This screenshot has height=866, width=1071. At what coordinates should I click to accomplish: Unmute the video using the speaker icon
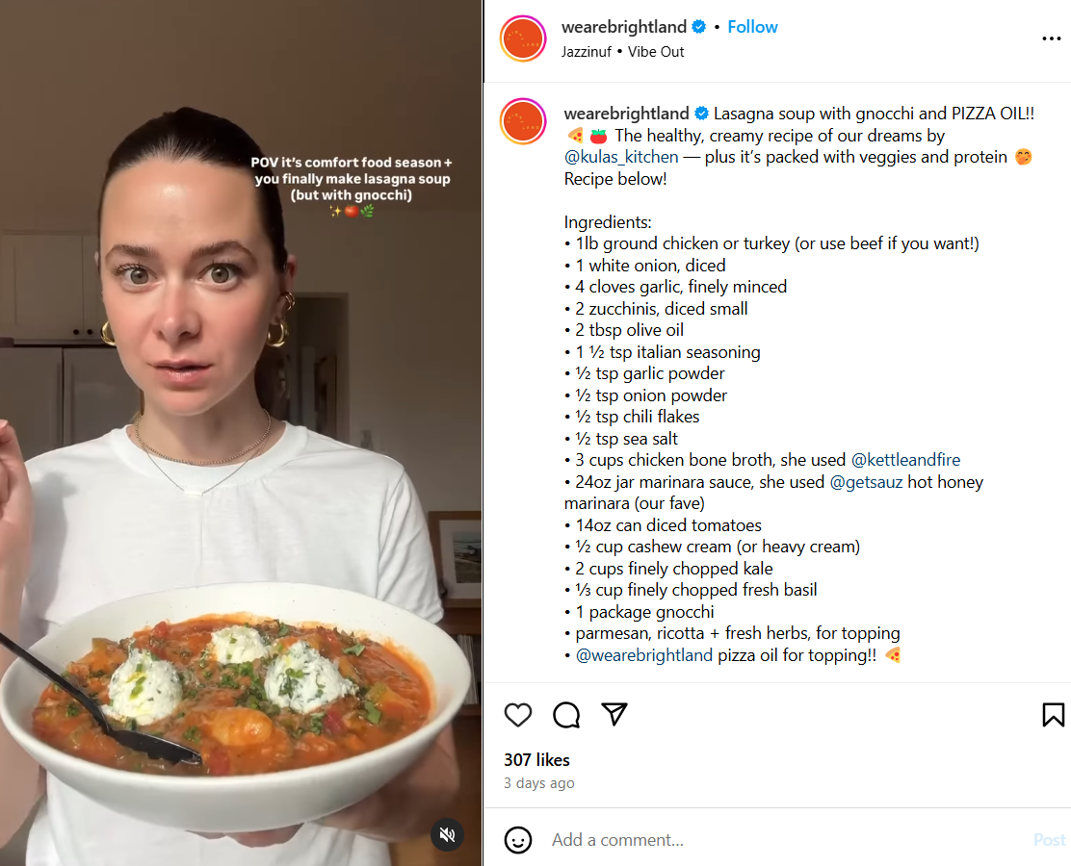tap(447, 835)
